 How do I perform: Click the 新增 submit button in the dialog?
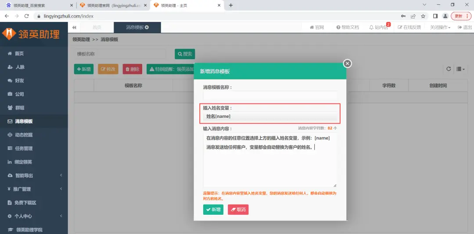213,209
